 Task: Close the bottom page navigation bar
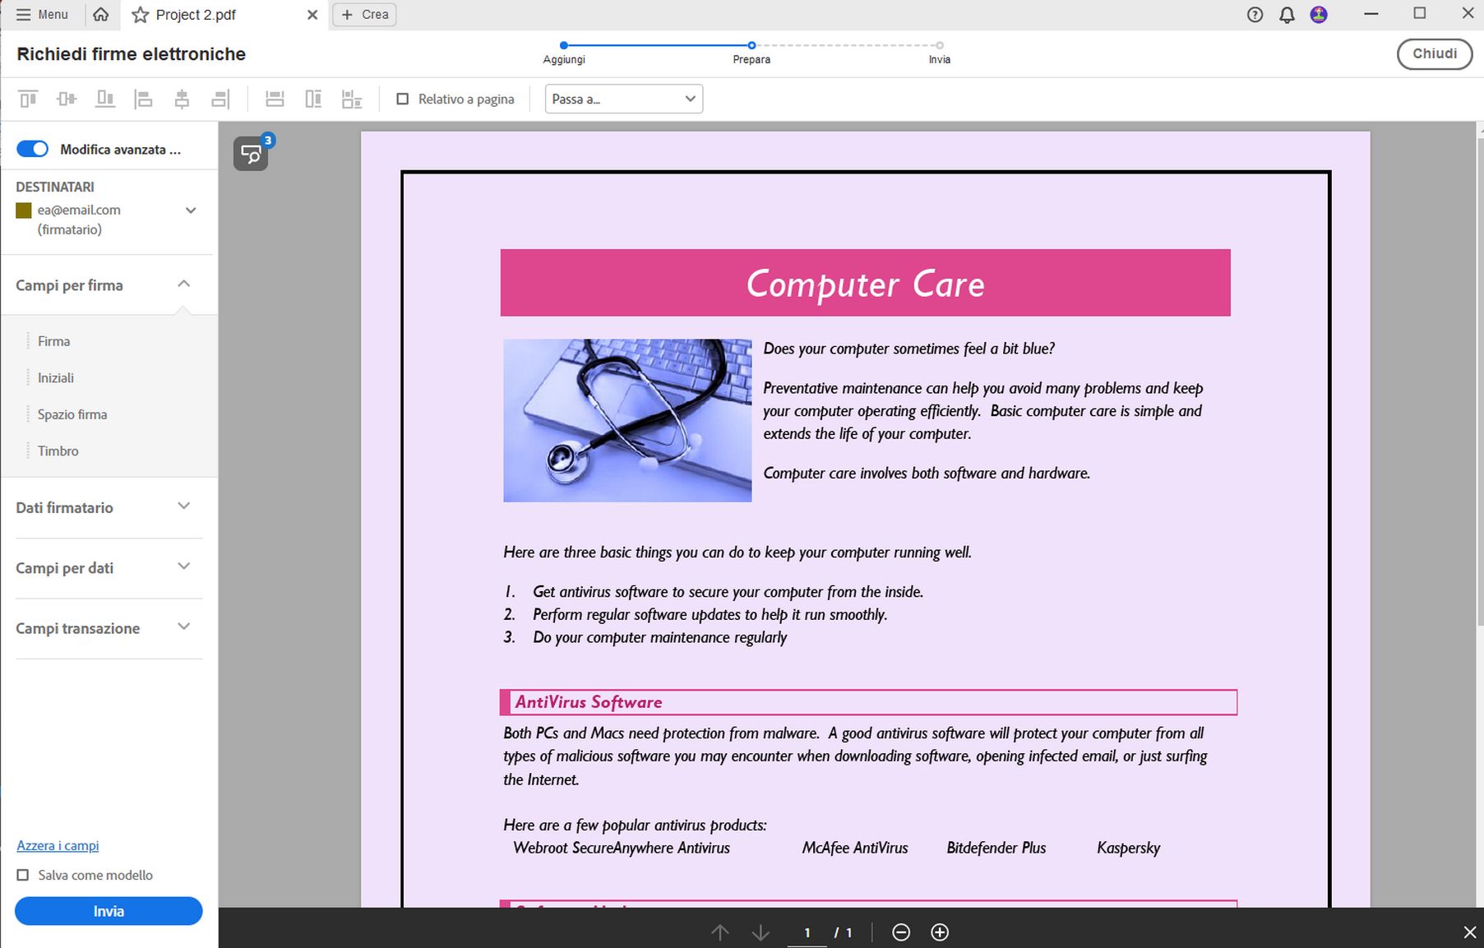[x=1470, y=932]
